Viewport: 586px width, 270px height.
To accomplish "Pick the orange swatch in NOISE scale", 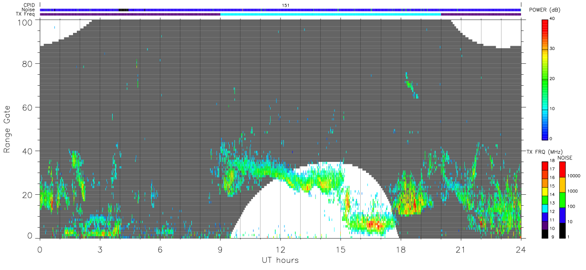I will click(x=563, y=185).
